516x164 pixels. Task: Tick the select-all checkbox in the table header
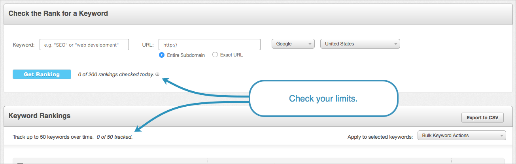click(x=20, y=163)
